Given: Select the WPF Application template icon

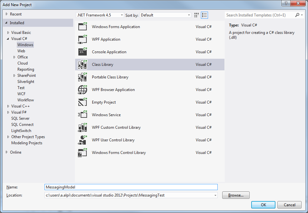Looking at the screenshot, I should tap(83, 39).
